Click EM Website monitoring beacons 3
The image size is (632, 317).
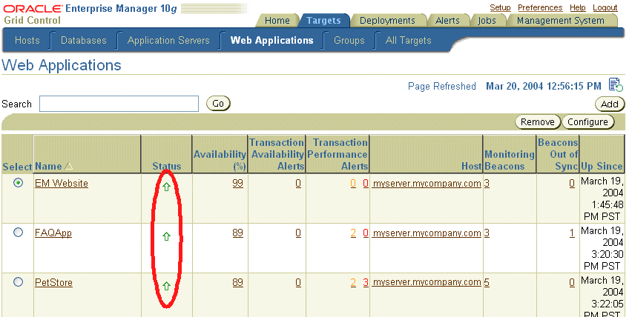point(487,183)
